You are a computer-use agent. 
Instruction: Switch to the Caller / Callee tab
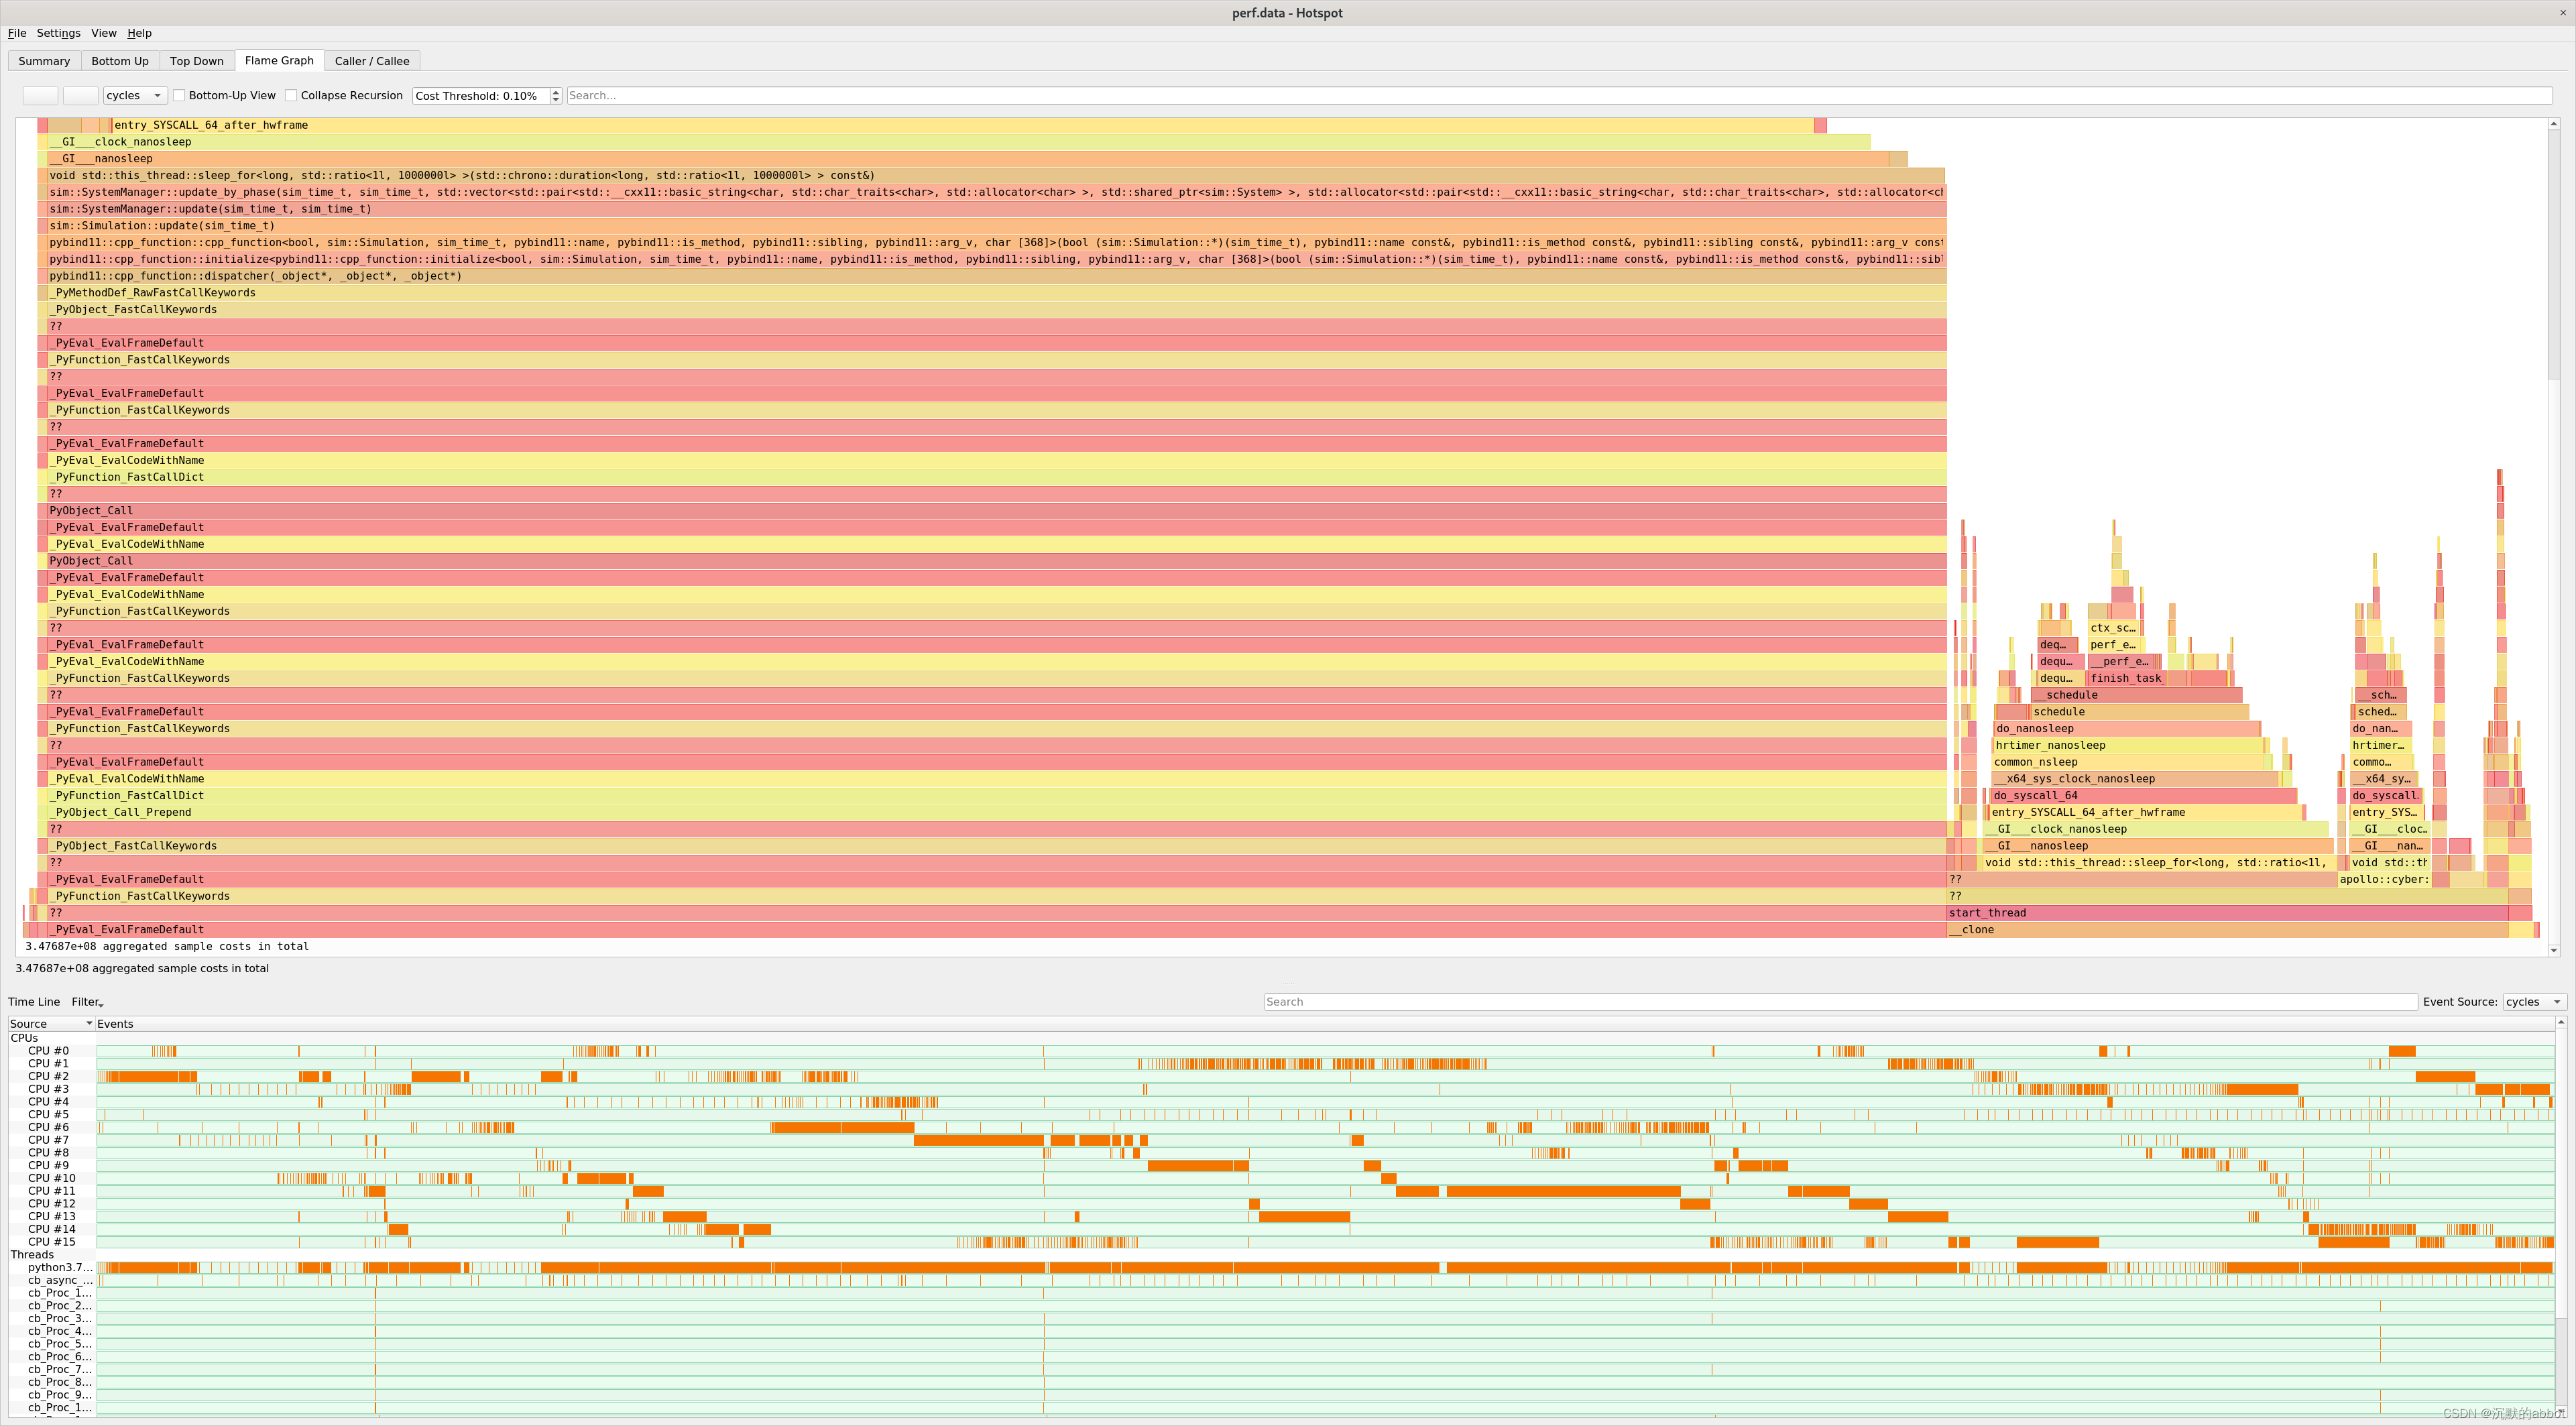(371, 61)
